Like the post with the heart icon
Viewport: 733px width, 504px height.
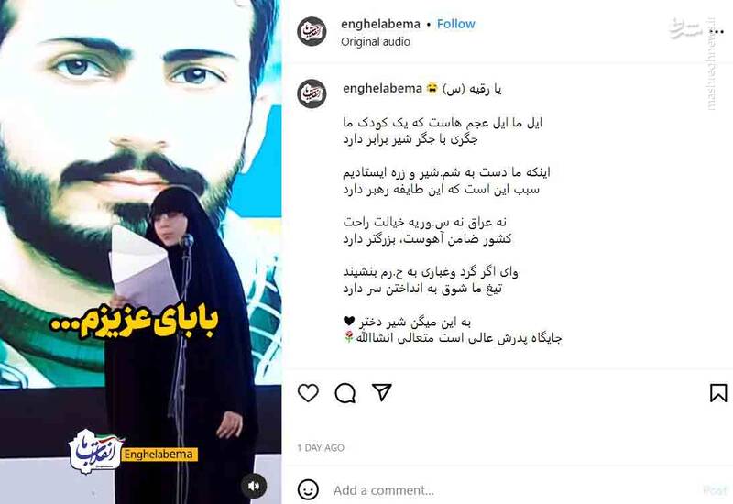click(x=308, y=393)
